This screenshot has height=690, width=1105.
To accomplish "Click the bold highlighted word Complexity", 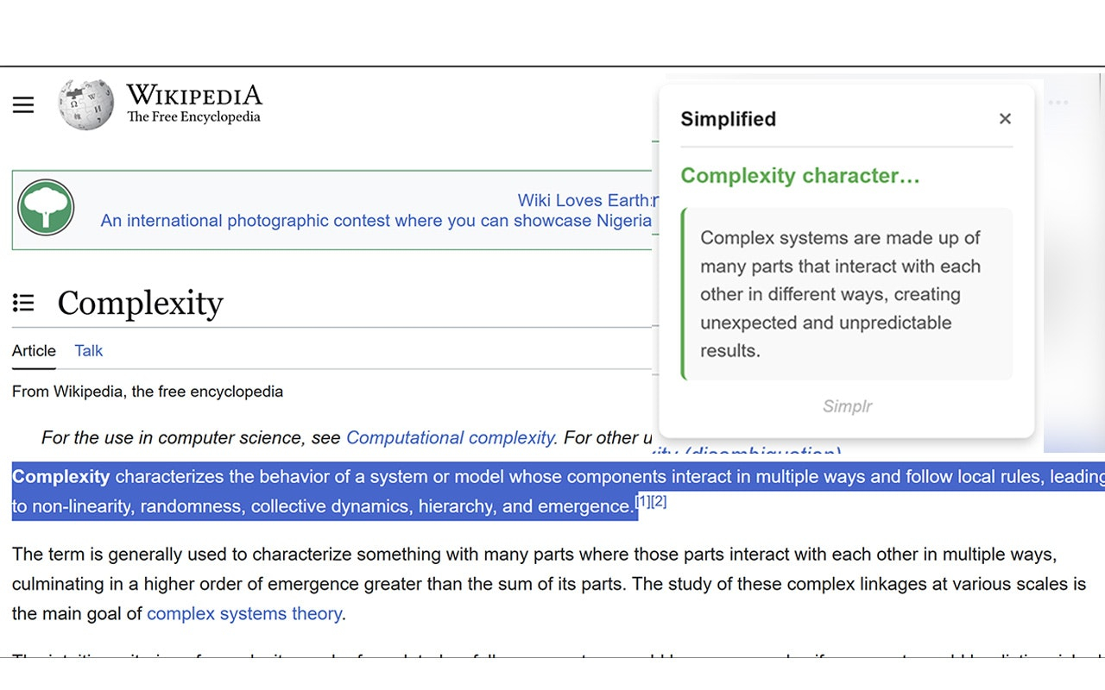I will point(61,477).
